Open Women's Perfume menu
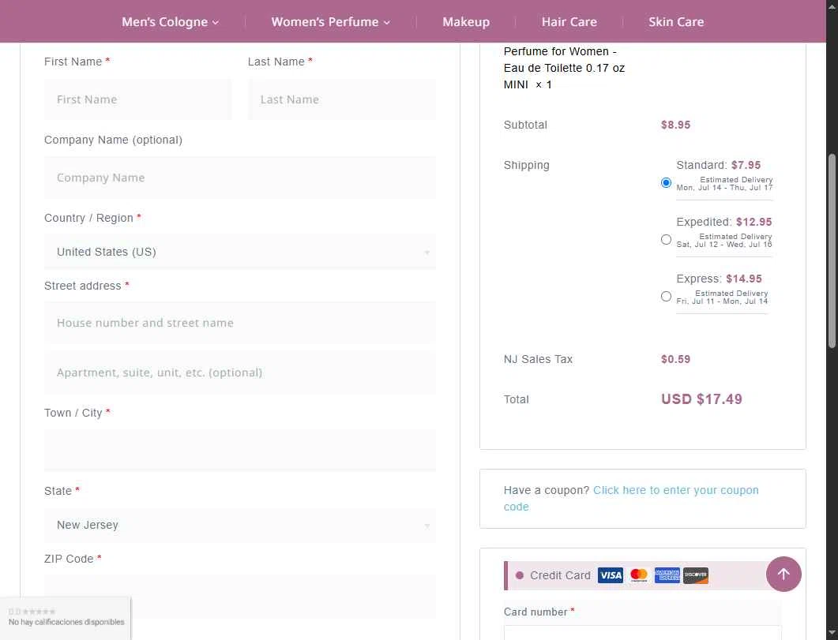The width and height of the screenshot is (838, 640). pos(330,22)
